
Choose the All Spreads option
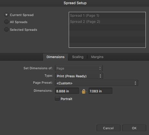point(6,22)
